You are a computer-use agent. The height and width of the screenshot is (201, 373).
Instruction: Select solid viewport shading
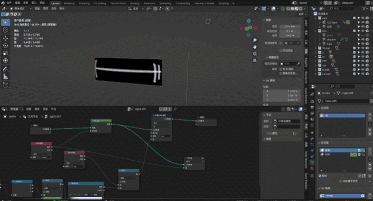(292, 9)
